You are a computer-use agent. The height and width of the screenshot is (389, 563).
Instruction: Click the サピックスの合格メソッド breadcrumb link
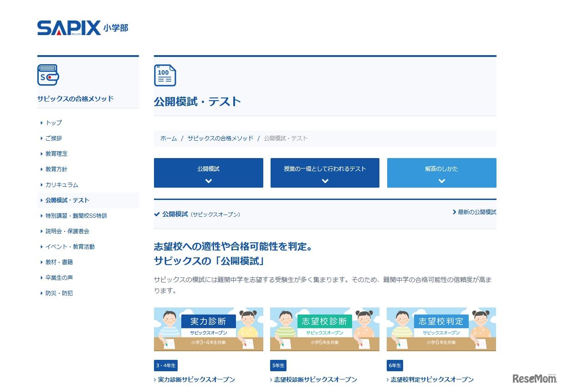pos(220,138)
